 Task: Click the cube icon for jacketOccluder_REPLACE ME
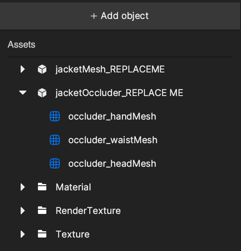point(42,93)
